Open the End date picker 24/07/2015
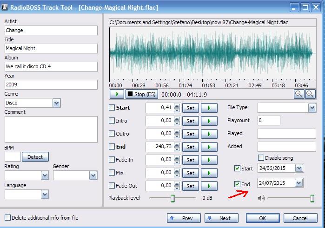 coord(298,183)
